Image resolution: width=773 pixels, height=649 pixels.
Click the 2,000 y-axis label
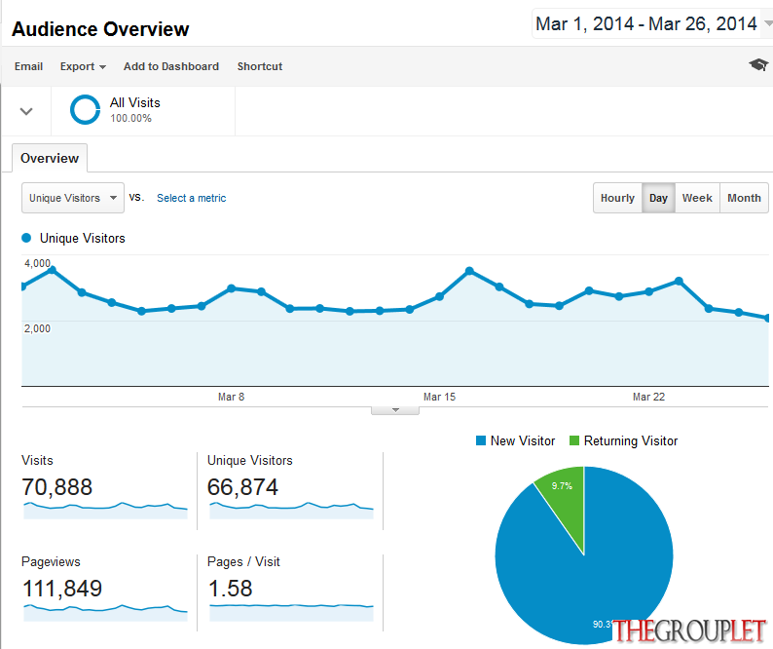[37, 328]
